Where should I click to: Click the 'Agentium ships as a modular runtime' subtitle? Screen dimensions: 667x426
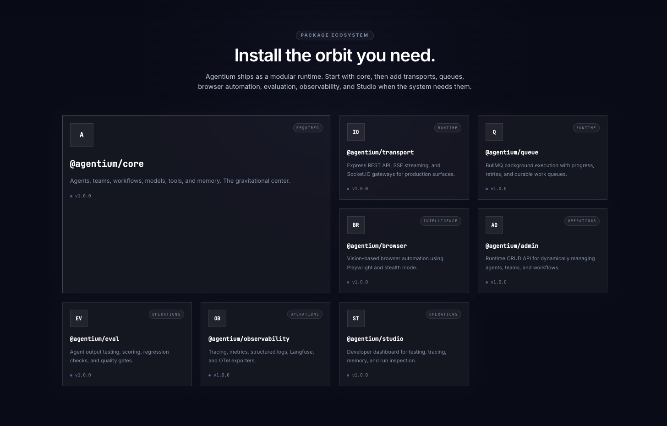tap(334, 82)
